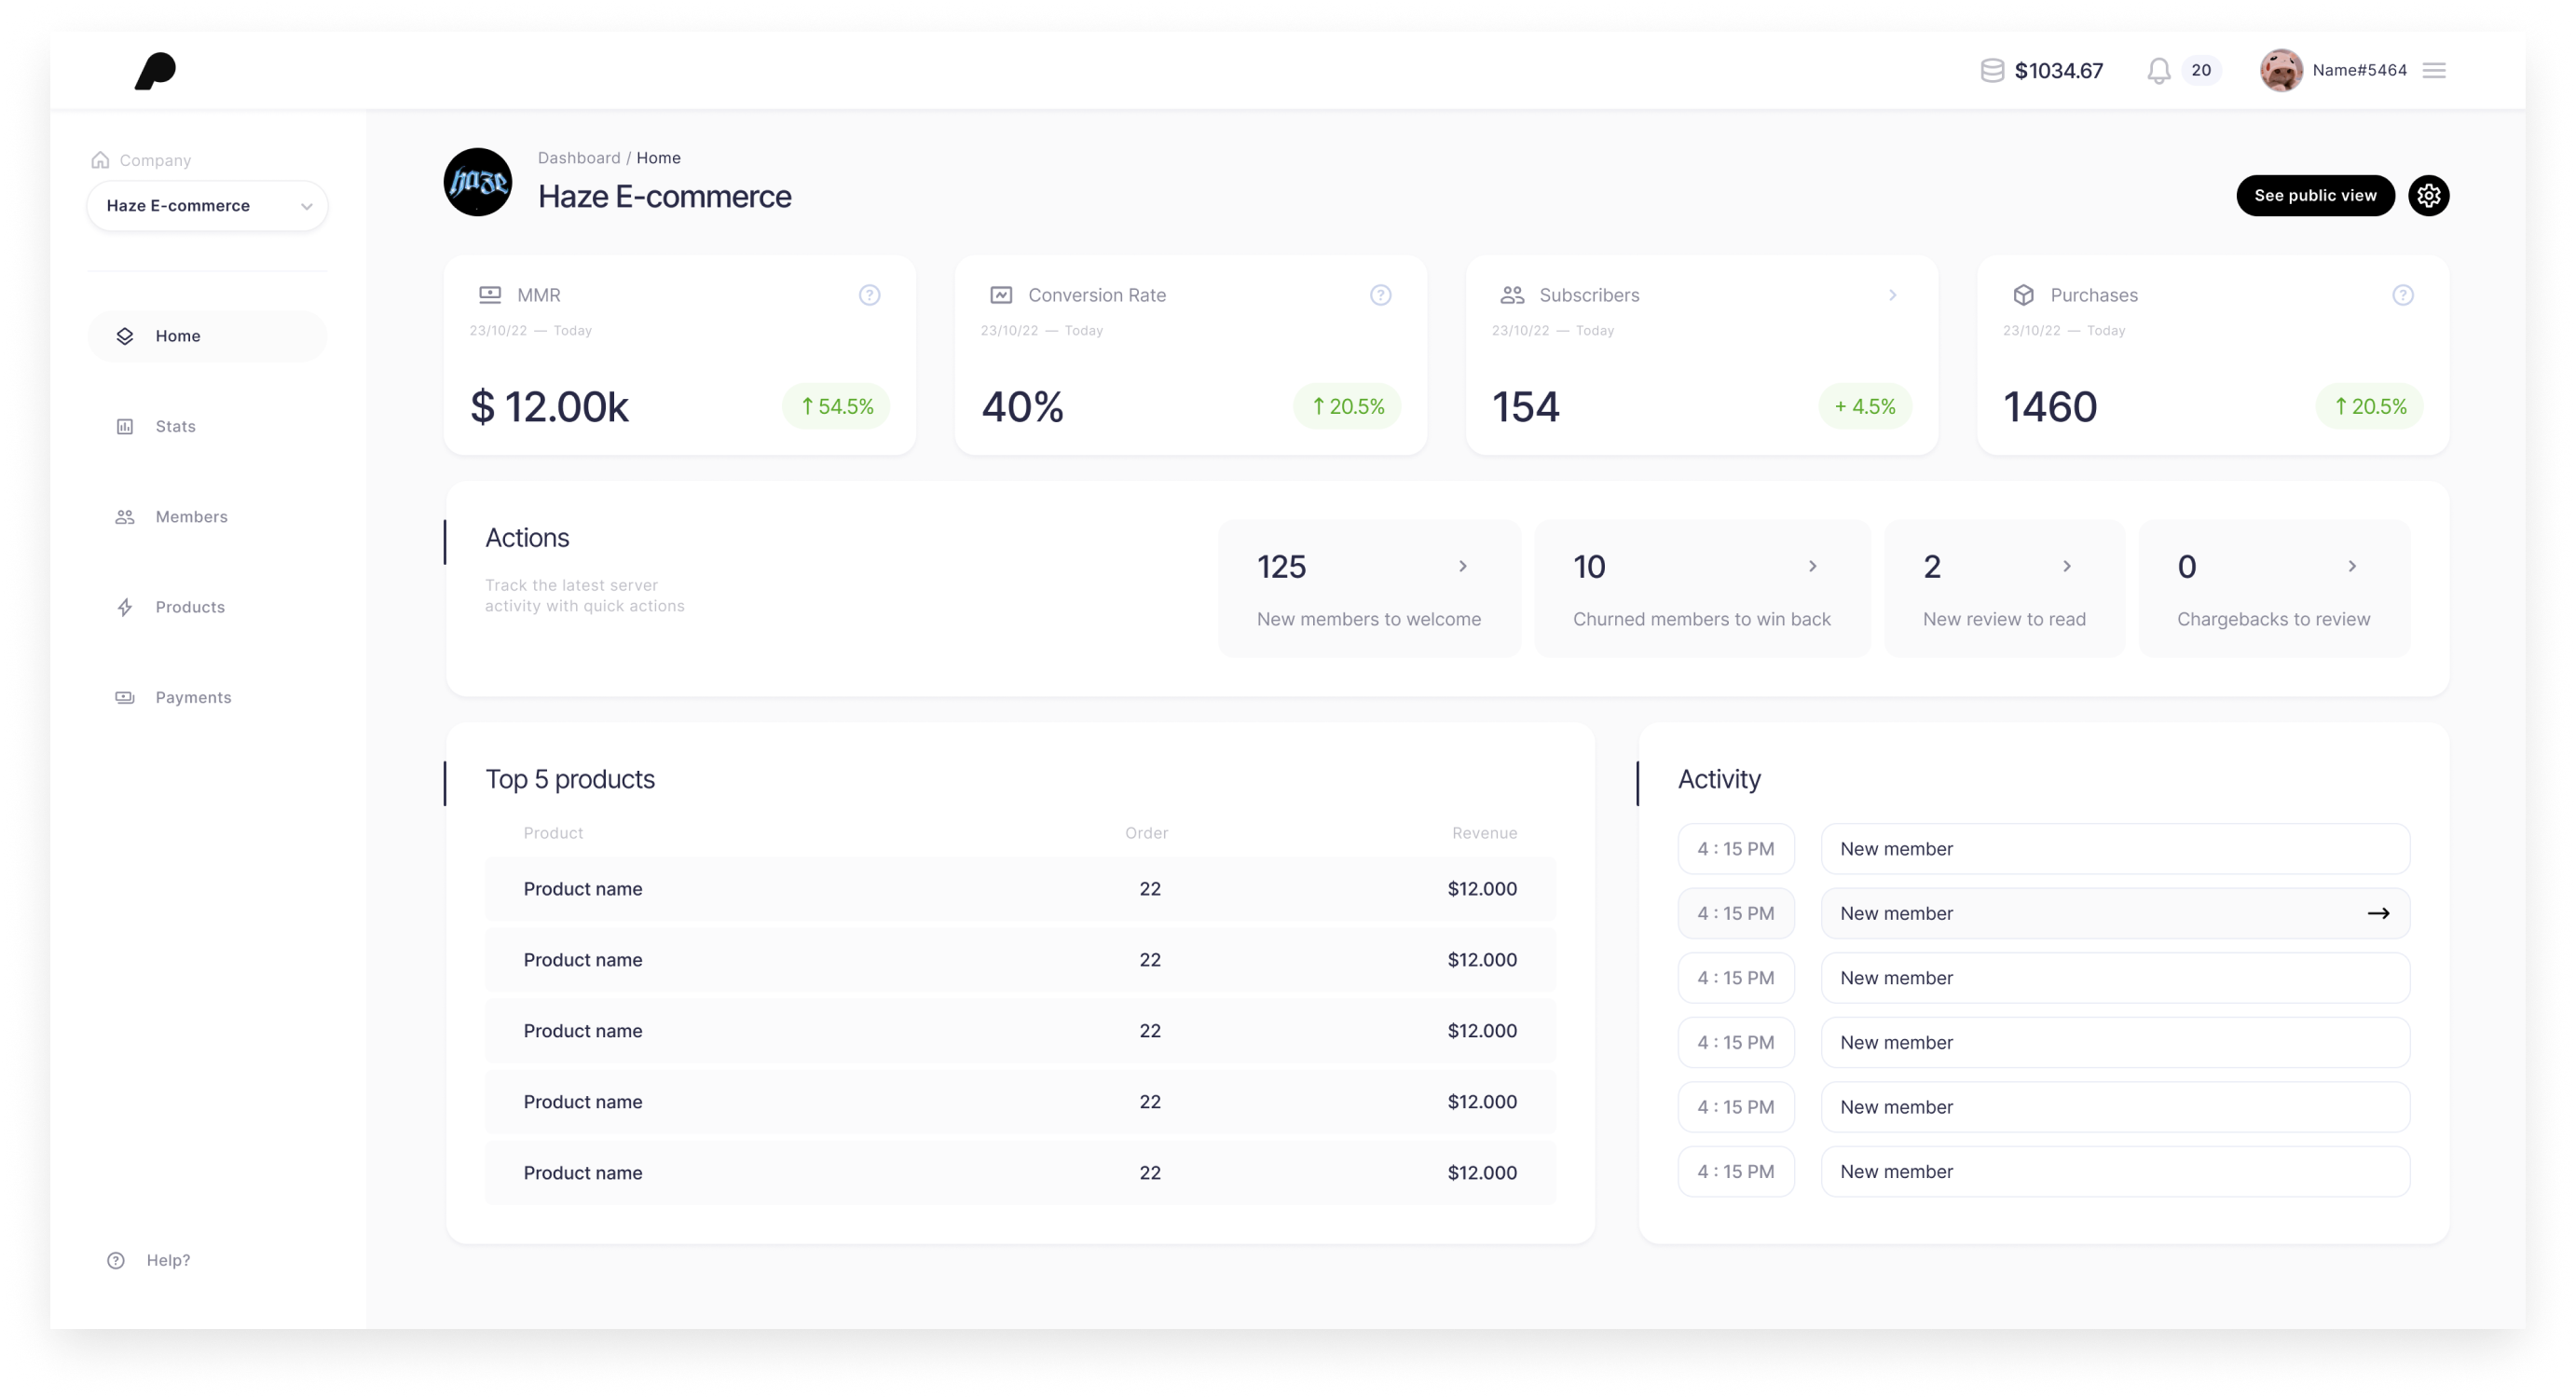Click the Haze brand avatar thumbnail
Viewport: 2576px width, 1398px height.
pyautogui.click(x=479, y=182)
